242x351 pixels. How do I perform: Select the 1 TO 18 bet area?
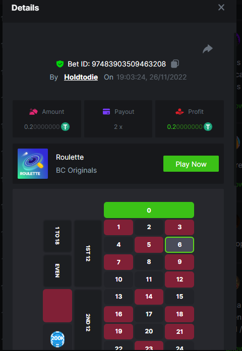coord(57,236)
